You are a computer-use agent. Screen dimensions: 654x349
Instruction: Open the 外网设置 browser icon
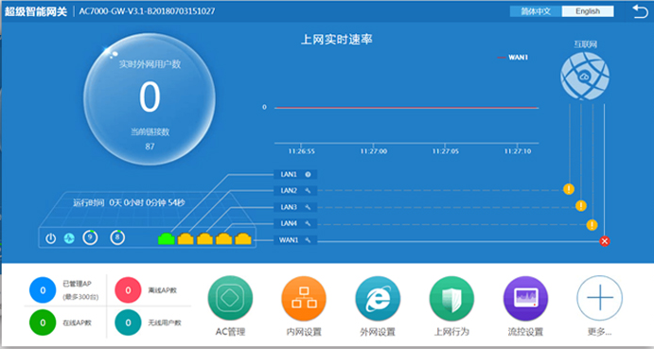[378, 298]
